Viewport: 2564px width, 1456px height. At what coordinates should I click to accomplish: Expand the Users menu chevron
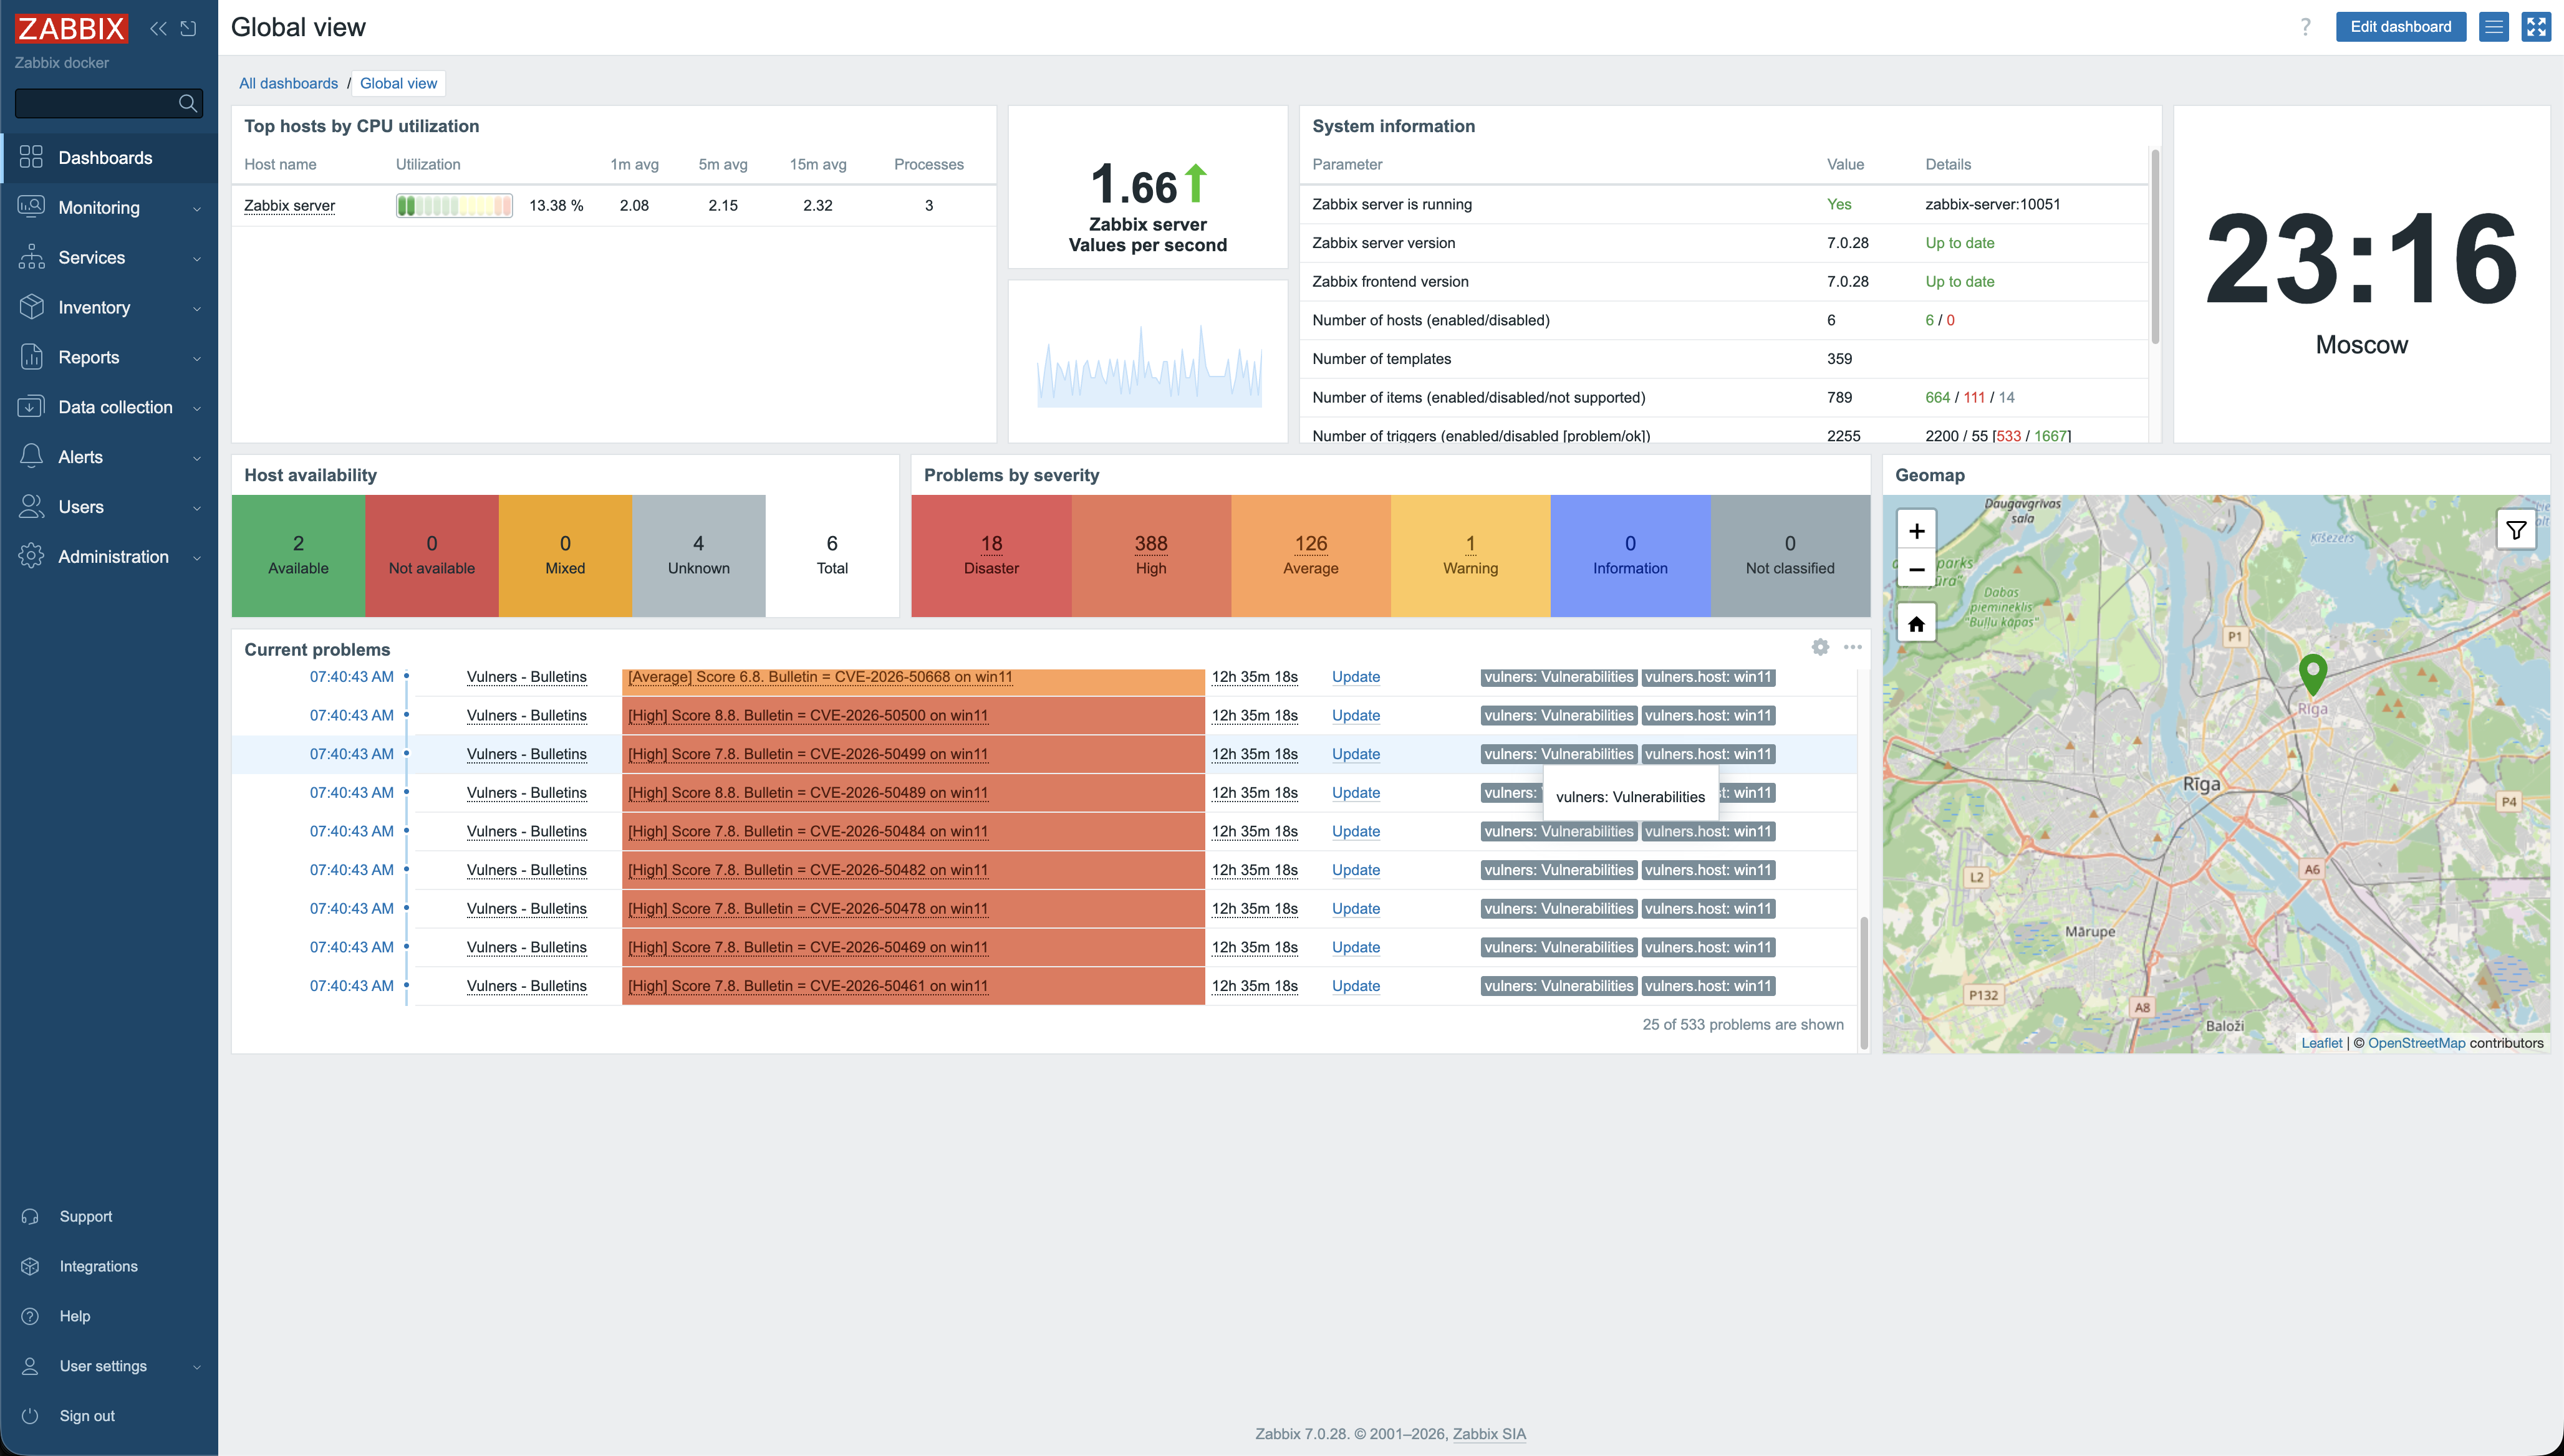[197, 508]
